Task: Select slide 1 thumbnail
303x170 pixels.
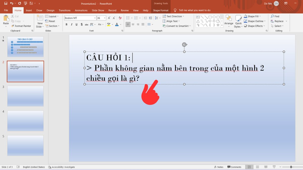Action: (25, 47)
